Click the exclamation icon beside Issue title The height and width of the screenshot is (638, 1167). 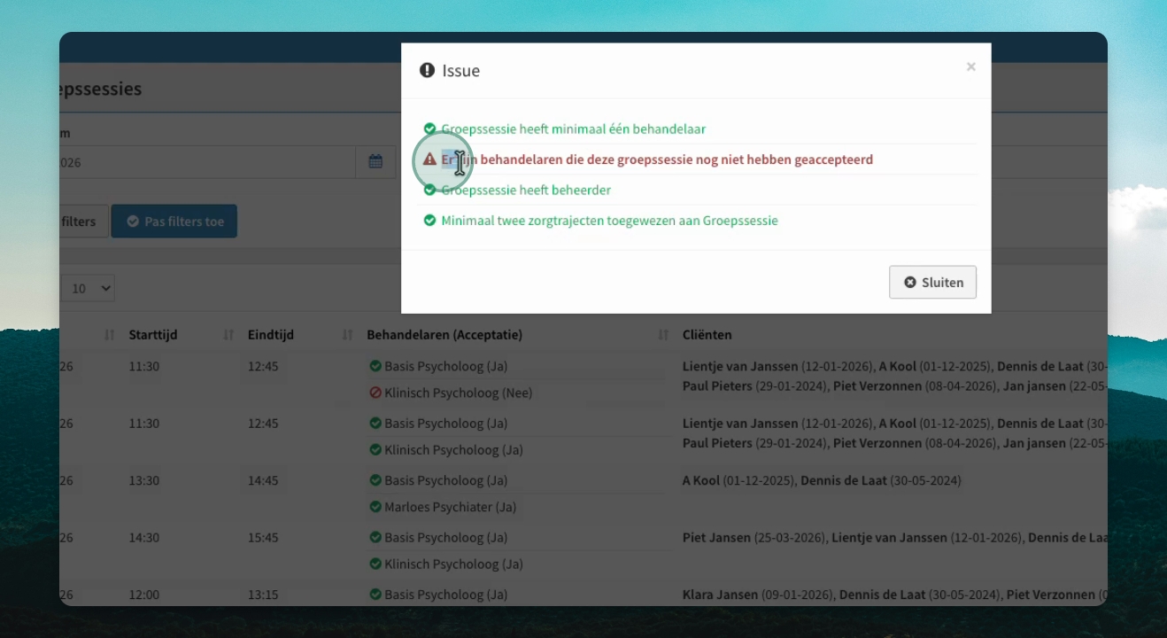point(428,70)
